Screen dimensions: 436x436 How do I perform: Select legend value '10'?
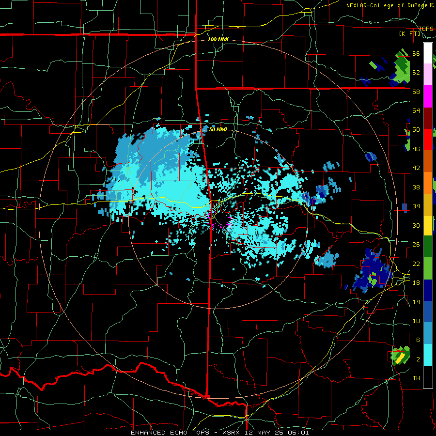[416, 321]
